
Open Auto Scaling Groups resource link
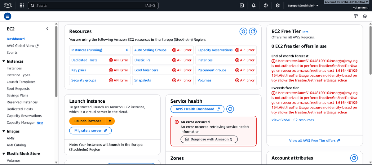(150, 50)
